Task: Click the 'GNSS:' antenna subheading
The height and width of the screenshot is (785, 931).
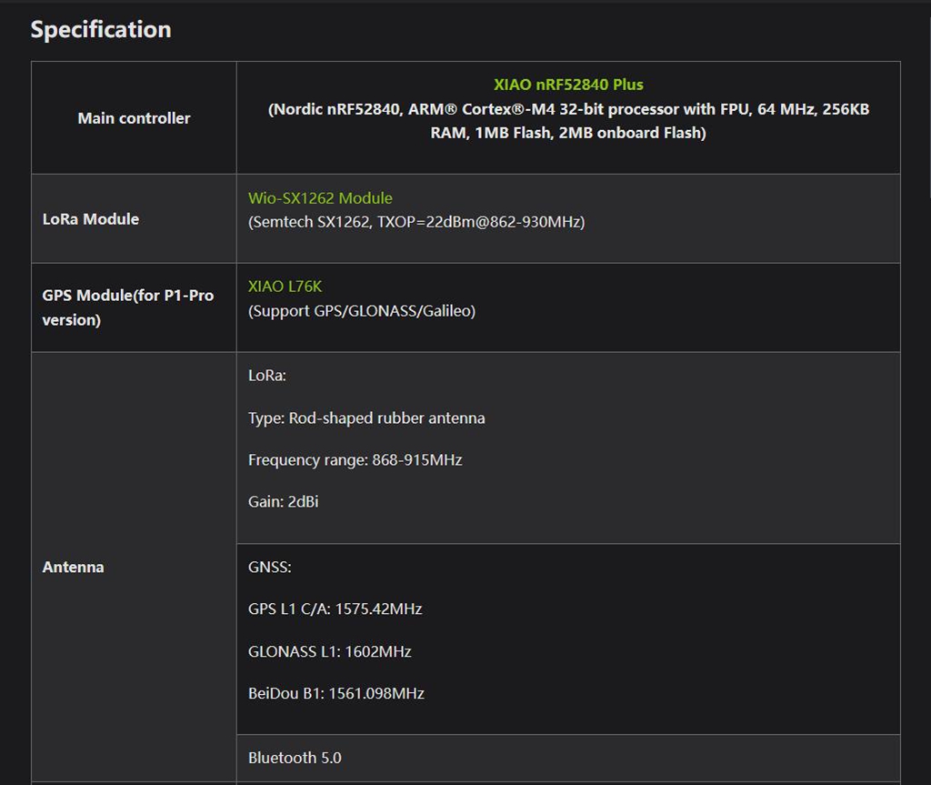Action: pos(270,568)
